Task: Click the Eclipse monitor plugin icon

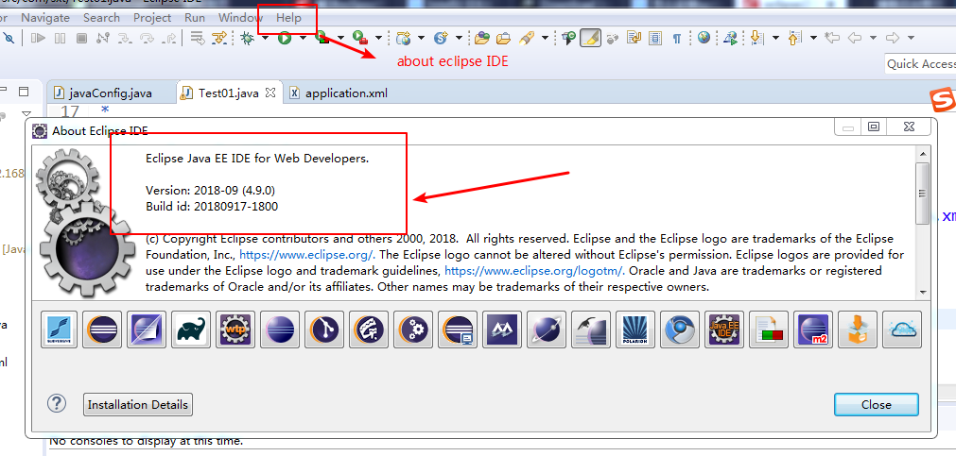Action: pos(458,329)
